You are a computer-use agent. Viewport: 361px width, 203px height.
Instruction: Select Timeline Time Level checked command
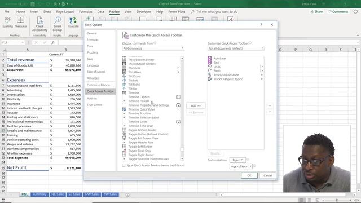tap(140, 126)
